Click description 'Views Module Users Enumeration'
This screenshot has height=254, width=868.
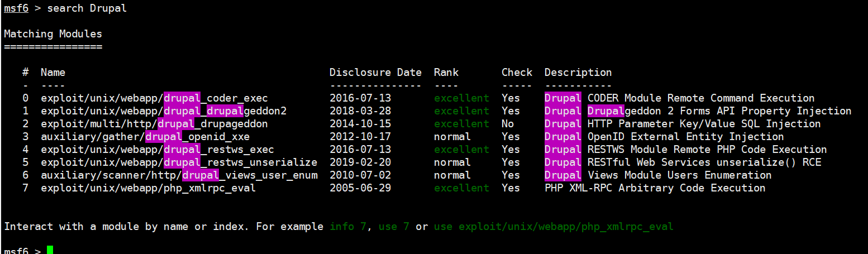(679, 175)
